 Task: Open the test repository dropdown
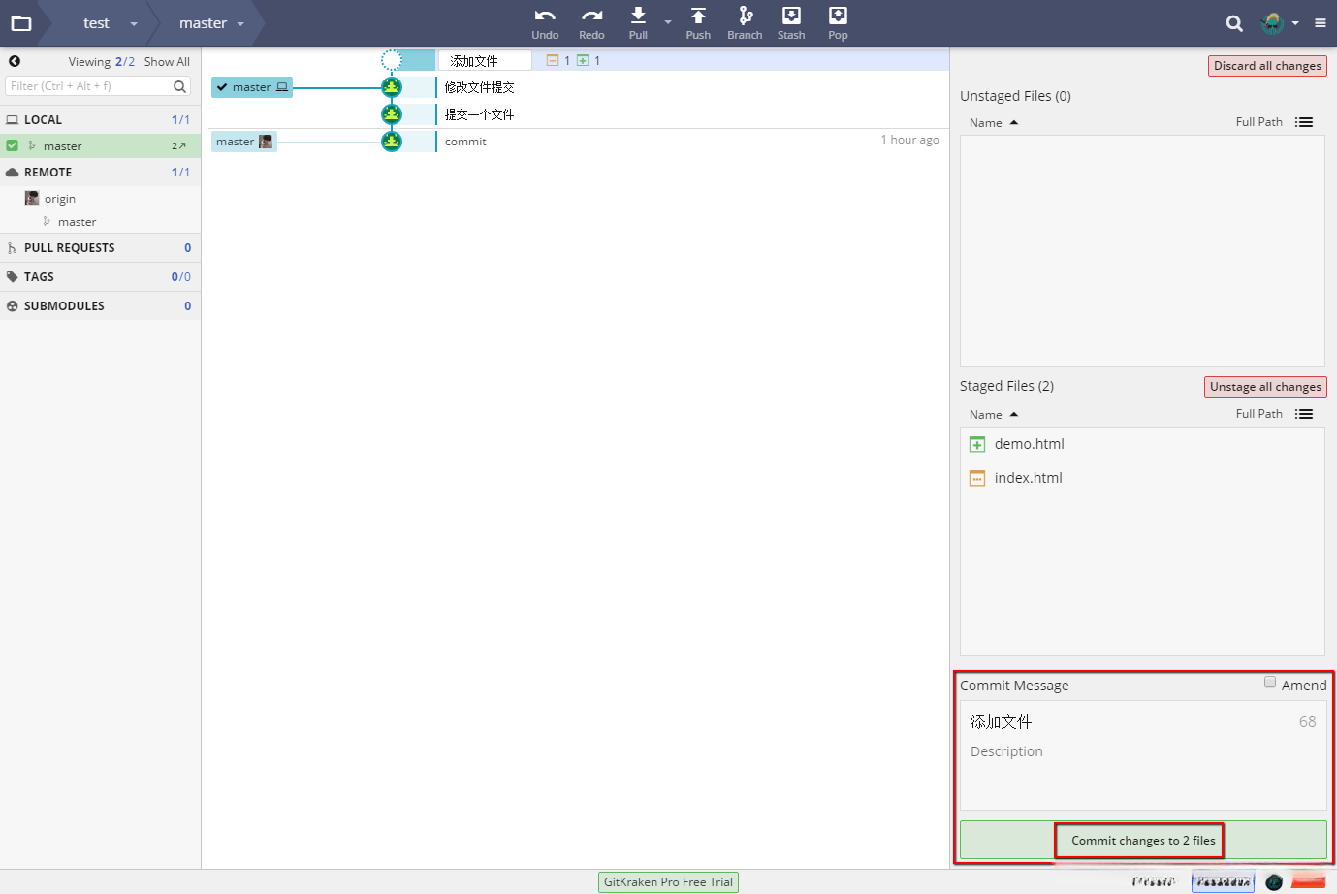134,23
